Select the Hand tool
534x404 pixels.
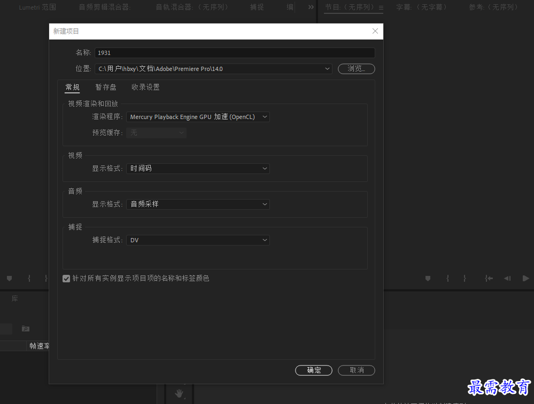coord(179,393)
